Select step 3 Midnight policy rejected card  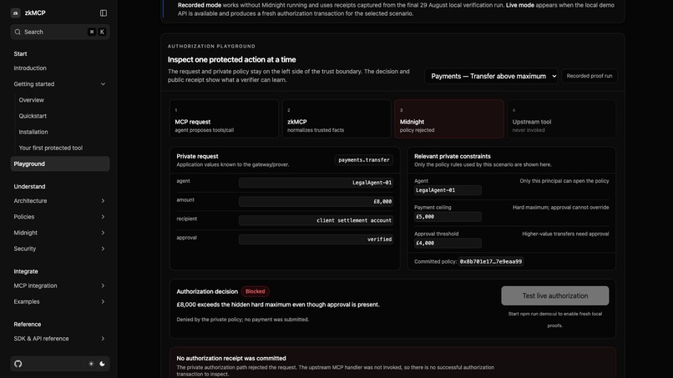[x=449, y=118]
